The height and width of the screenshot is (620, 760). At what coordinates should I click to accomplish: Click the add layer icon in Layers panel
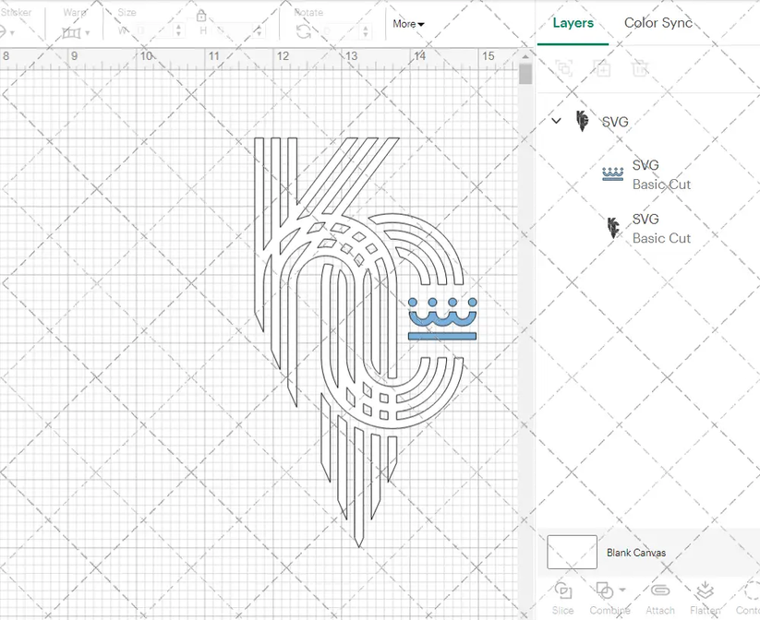603,67
